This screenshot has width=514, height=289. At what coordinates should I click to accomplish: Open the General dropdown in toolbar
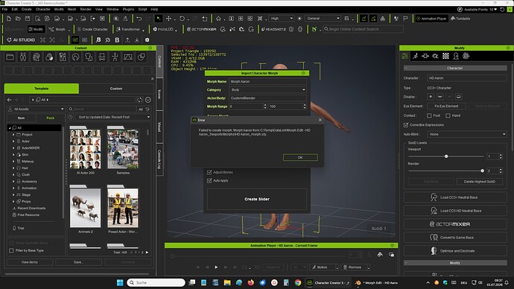(x=323, y=19)
